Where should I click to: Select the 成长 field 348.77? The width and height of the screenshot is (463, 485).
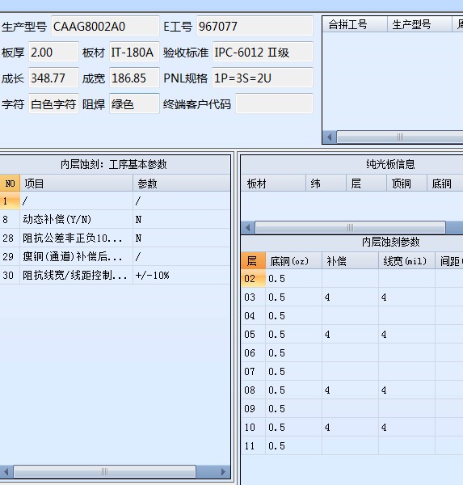[53, 78]
